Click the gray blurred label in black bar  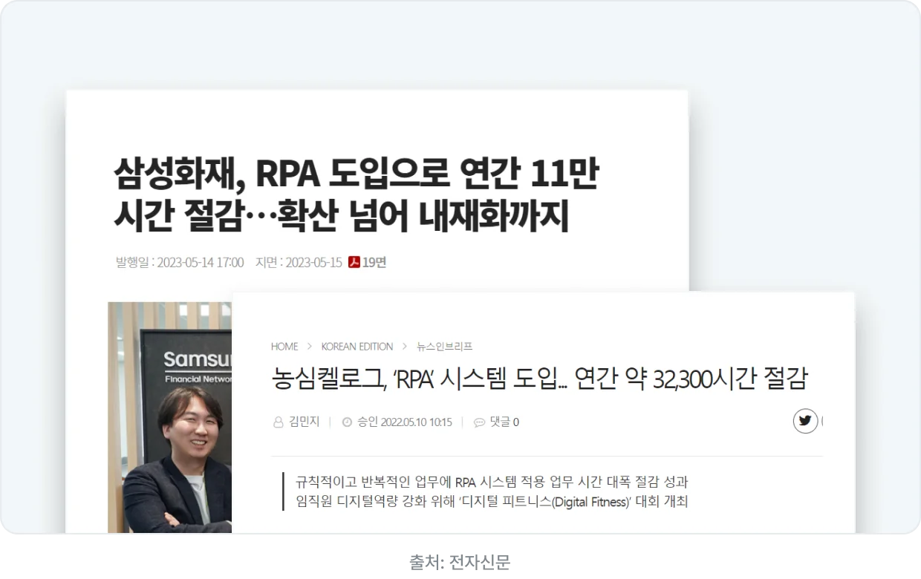tap(458, 561)
